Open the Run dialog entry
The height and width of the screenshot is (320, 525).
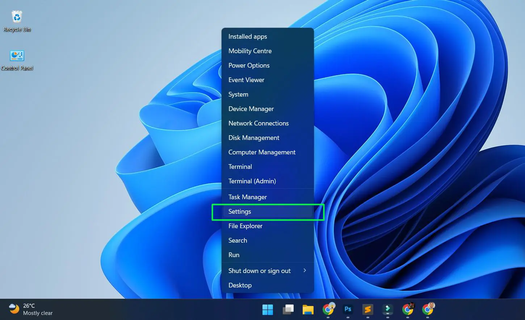[x=234, y=255]
